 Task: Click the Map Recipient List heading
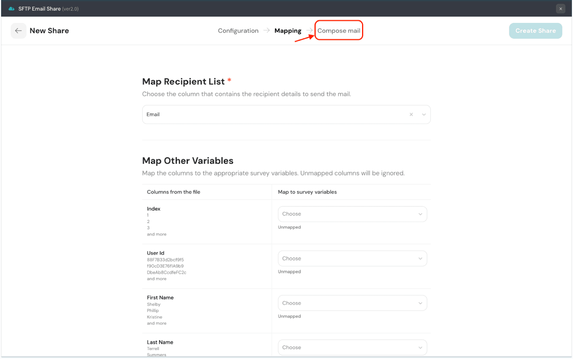tap(183, 82)
